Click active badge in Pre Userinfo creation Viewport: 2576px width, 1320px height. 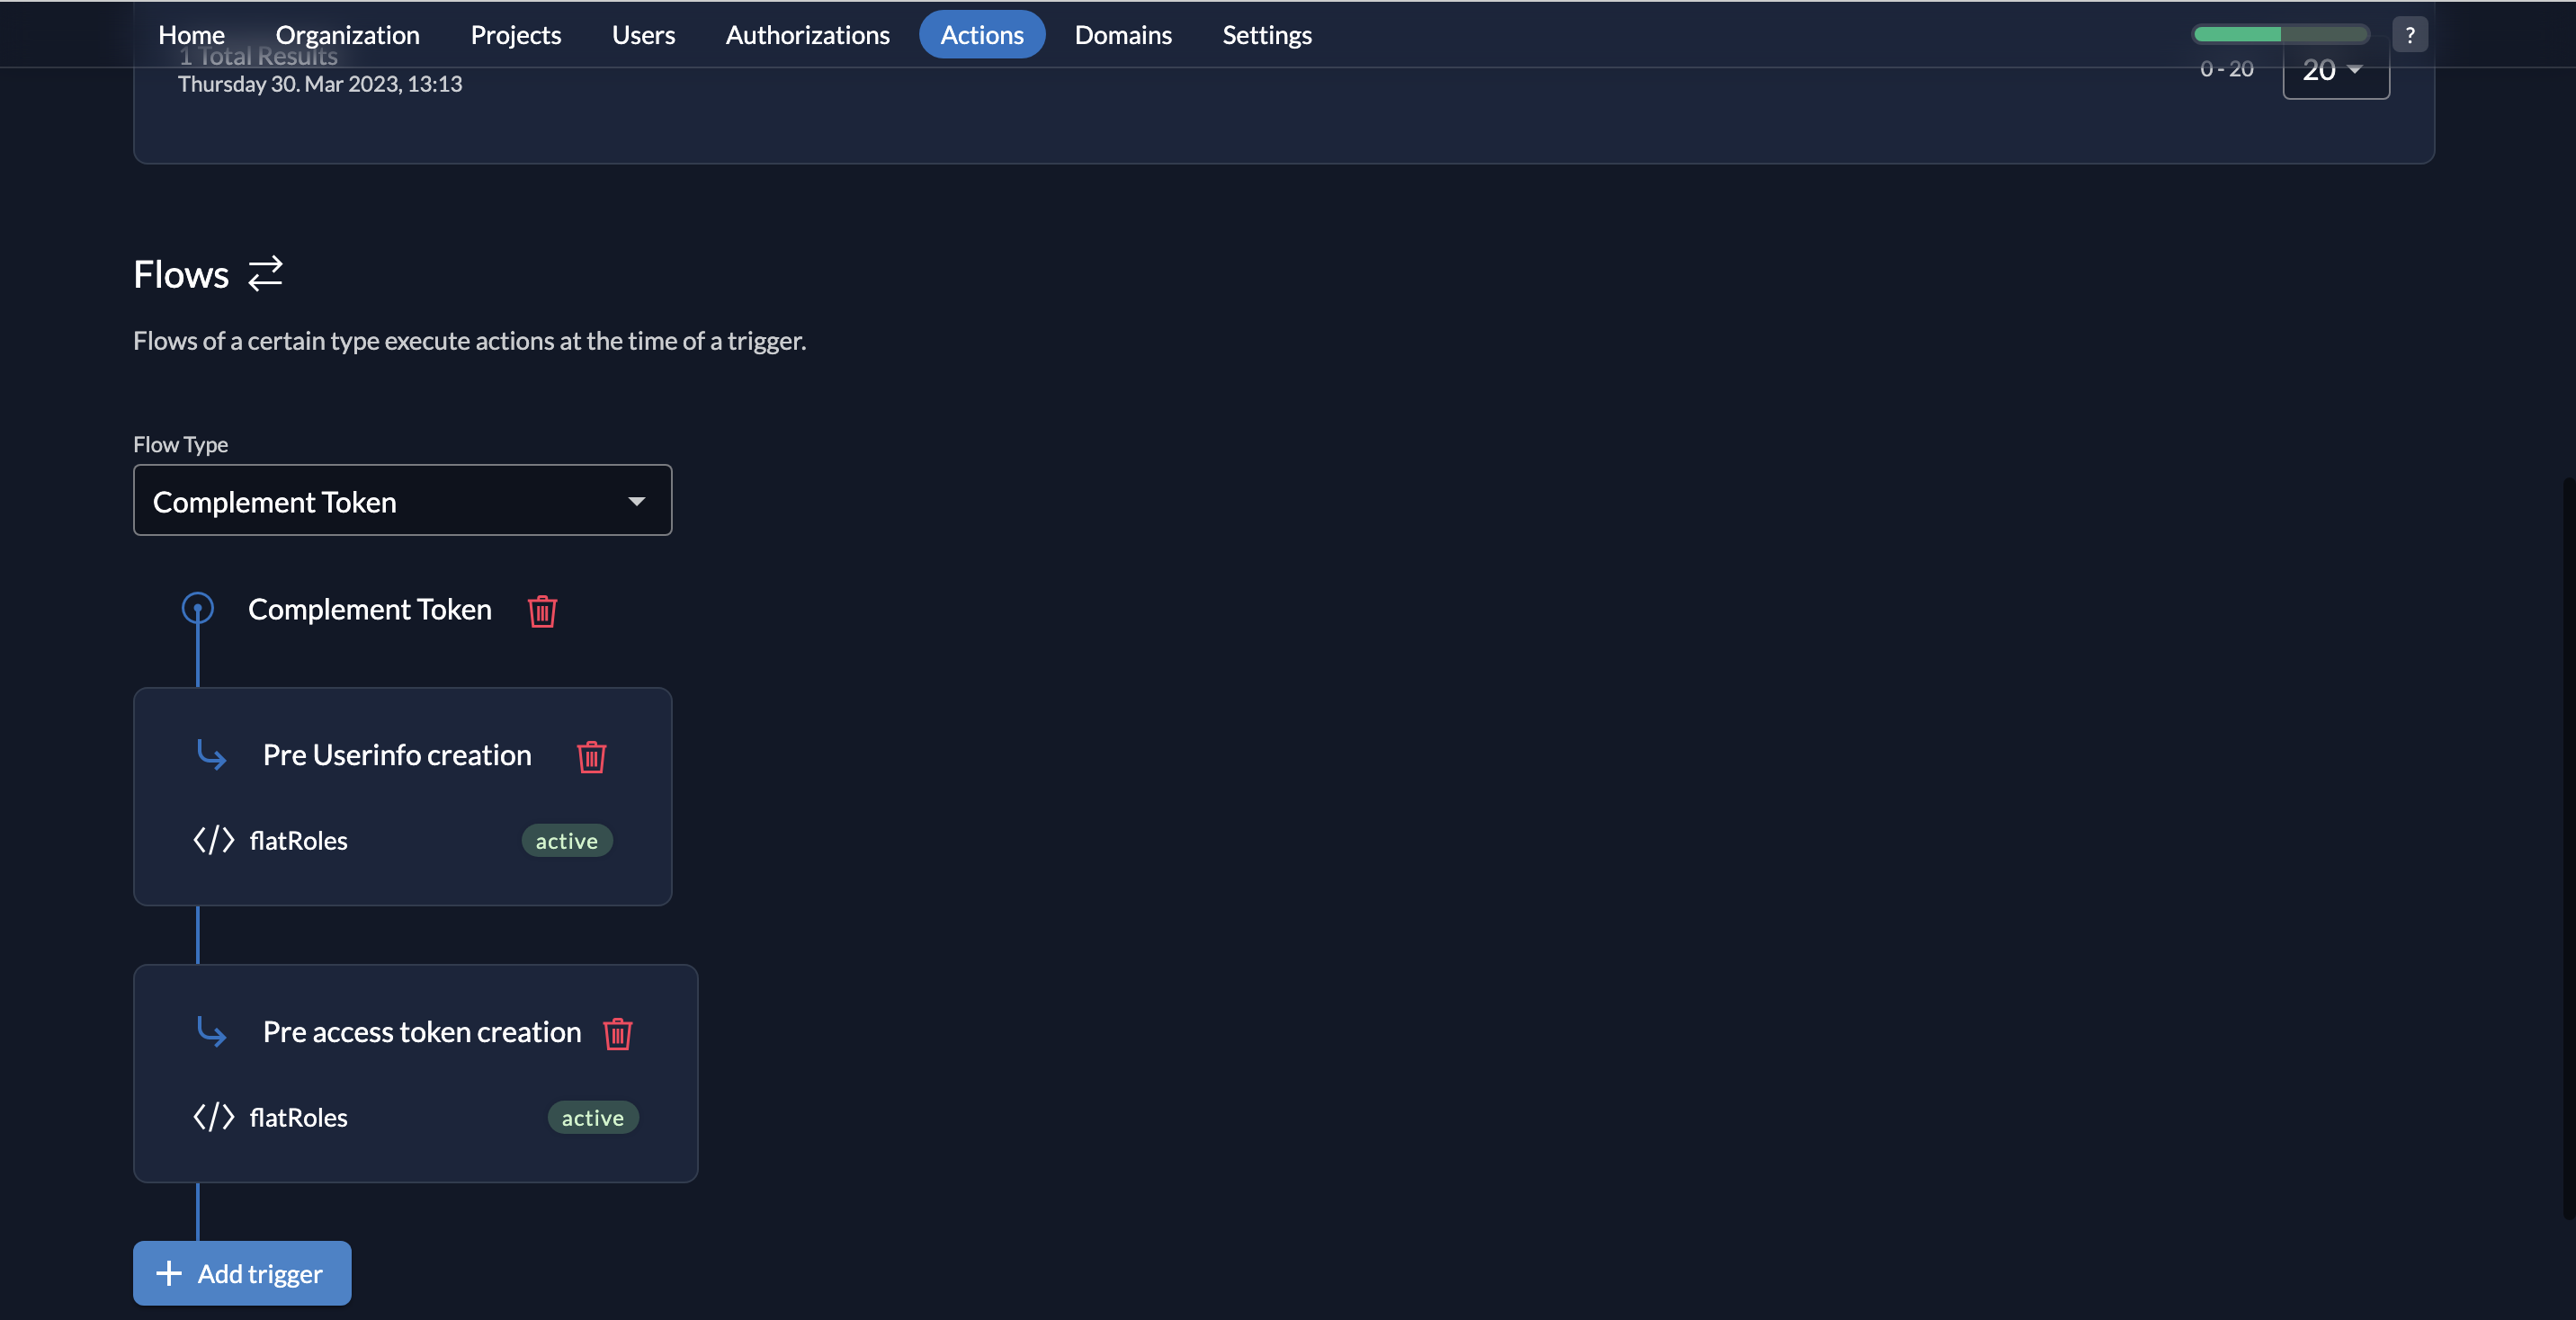click(566, 841)
